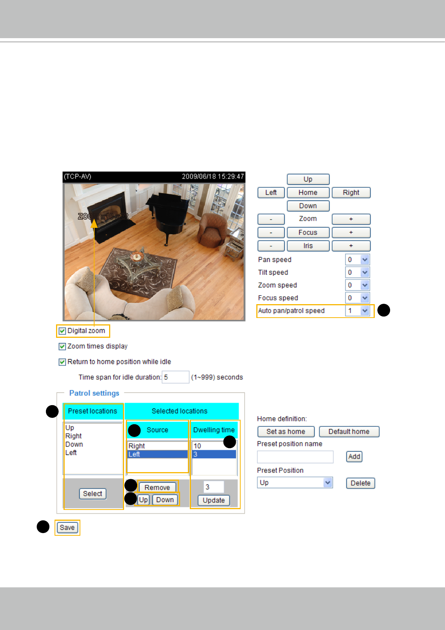445x630 pixels.
Task: Open the Focus speed dropdown
Action: coord(358,298)
